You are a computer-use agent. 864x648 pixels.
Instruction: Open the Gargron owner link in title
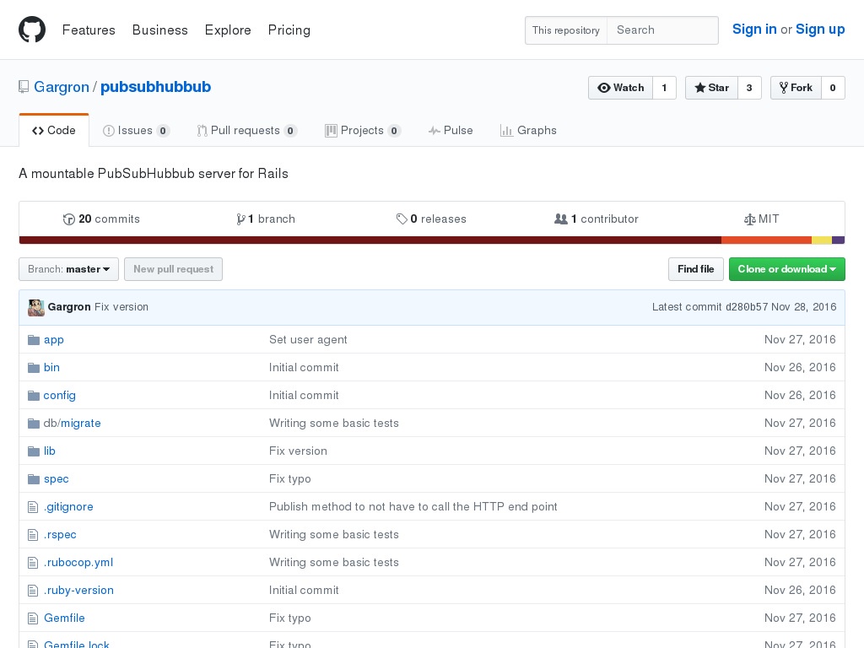pyautogui.click(x=62, y=87)
